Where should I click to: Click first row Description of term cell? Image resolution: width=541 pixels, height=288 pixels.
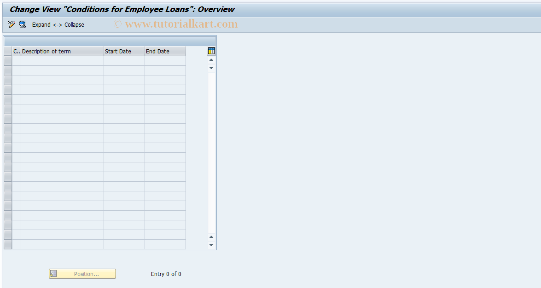(62, 61)
